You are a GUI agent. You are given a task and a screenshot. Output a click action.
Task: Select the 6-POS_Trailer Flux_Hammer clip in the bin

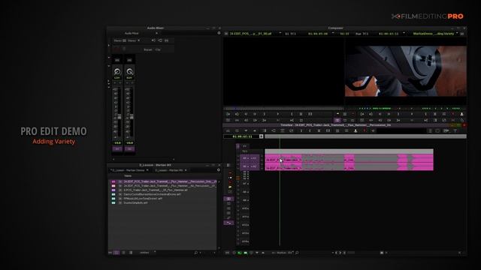[156, 190]
